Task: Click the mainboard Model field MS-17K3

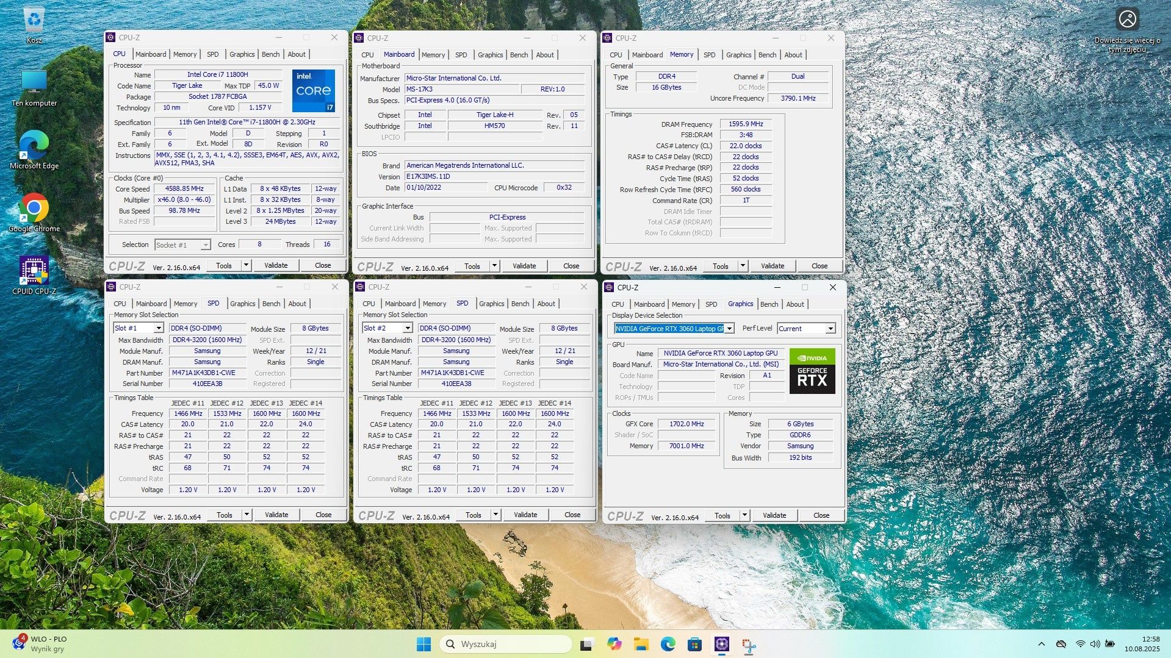Action: (462, 89)
